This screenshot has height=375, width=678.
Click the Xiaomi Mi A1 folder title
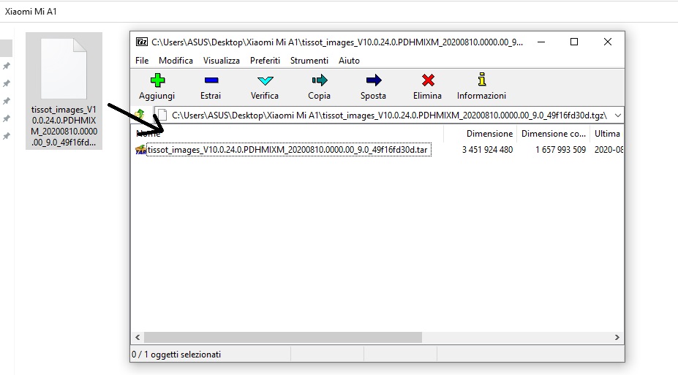[x=31, y=12]
